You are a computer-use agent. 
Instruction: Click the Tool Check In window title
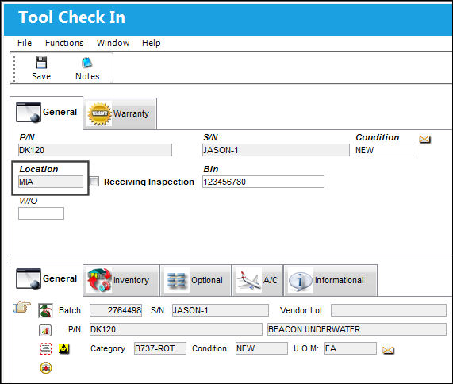point(71,17)
